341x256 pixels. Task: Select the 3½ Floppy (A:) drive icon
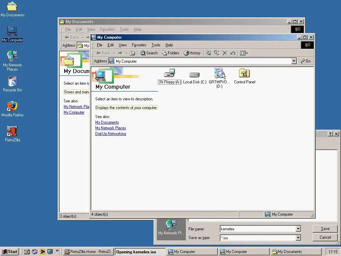(x=170, y=76)
